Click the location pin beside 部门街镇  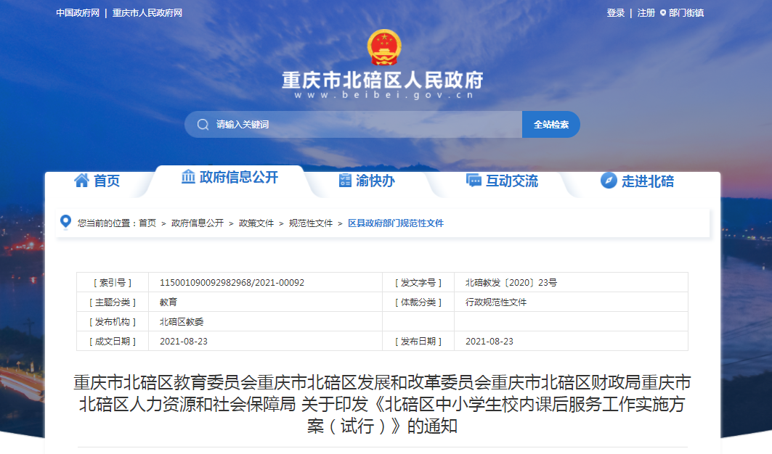click(662, 13)
